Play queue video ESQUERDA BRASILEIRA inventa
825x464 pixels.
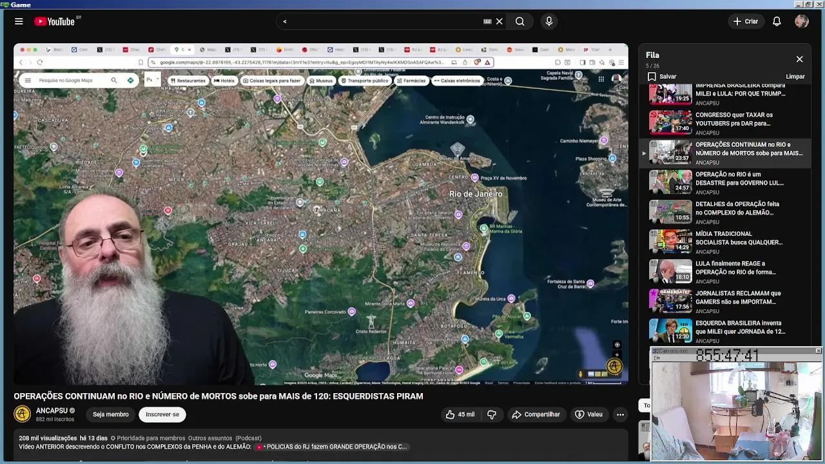[725, 331]
